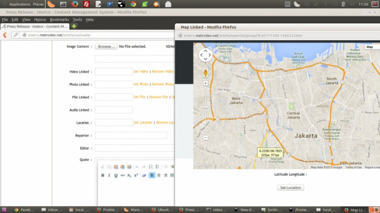The height and width of the screenshot is (213, 380).
Task: Click the Set Video link
Action: [141, 71]
